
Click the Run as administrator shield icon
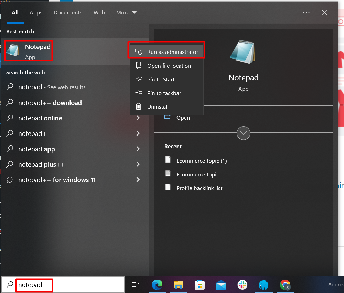[139, 52]
